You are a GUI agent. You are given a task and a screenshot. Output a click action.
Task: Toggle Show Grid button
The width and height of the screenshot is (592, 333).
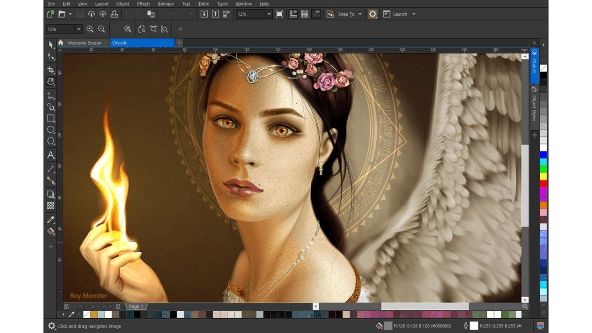click(305, 14)
